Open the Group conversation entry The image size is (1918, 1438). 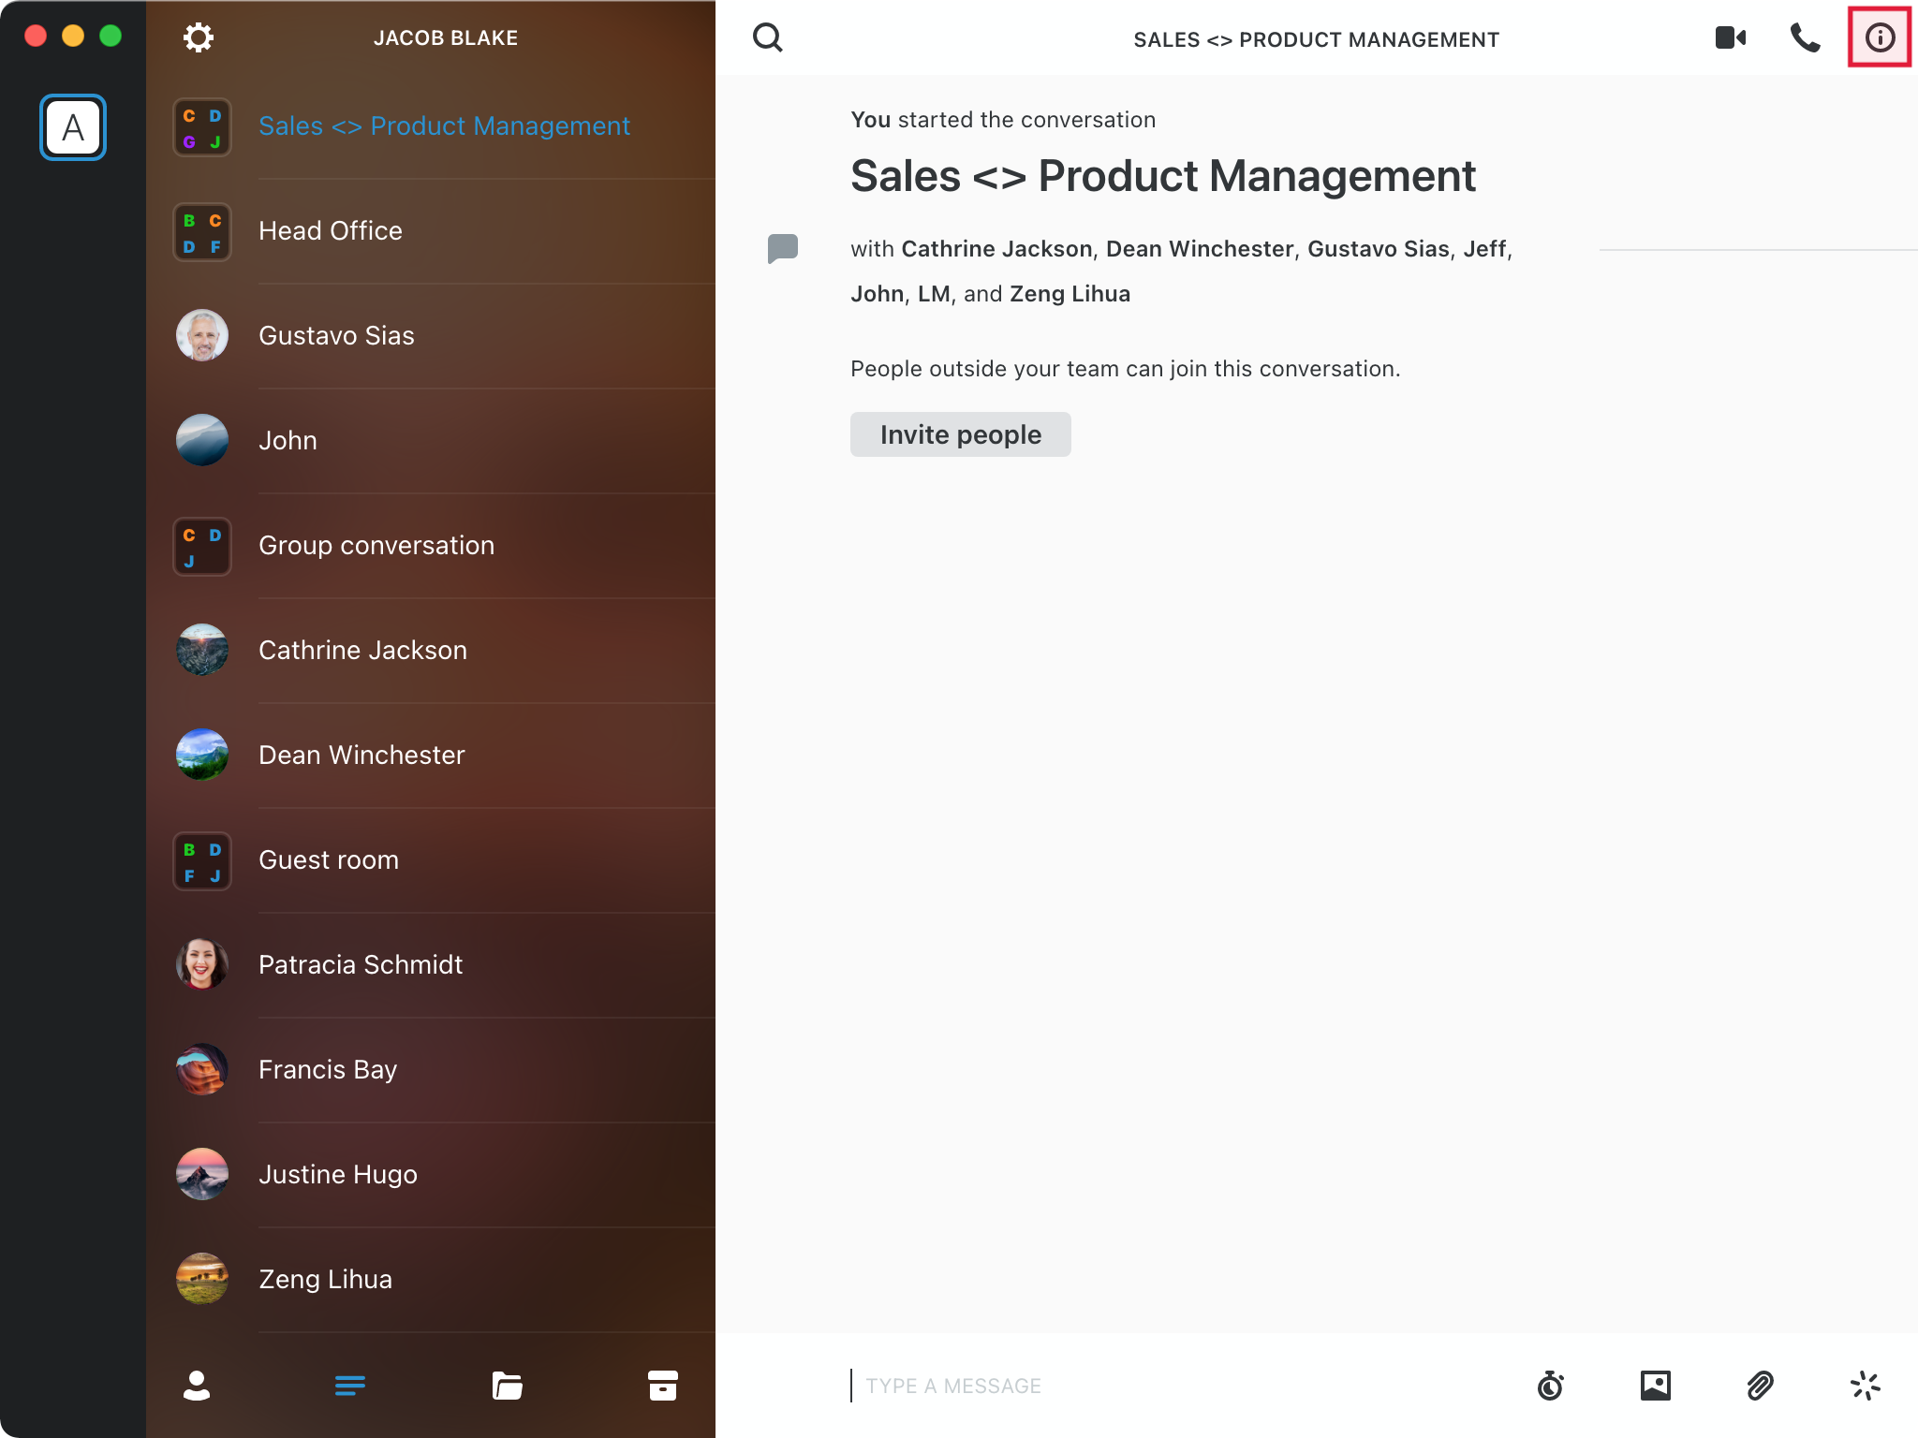coord(431,546)
